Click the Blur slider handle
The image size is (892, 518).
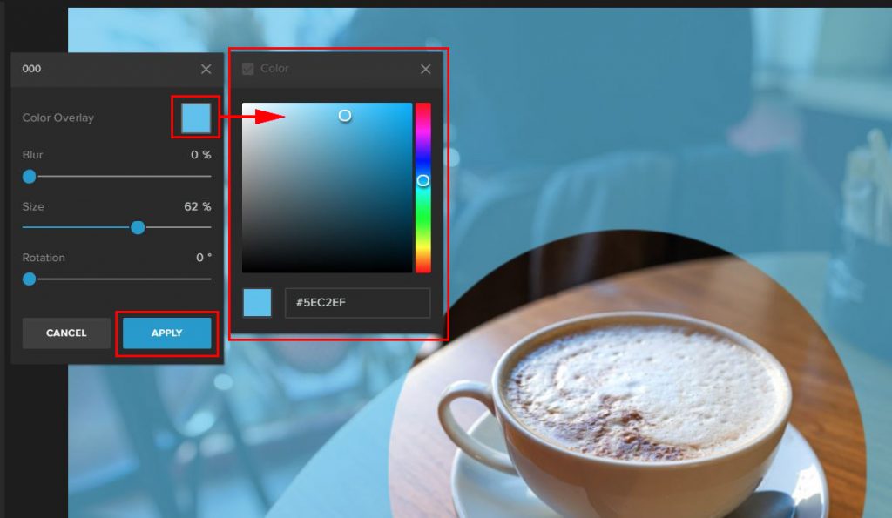pyautogui.click(x=29, y=176)
